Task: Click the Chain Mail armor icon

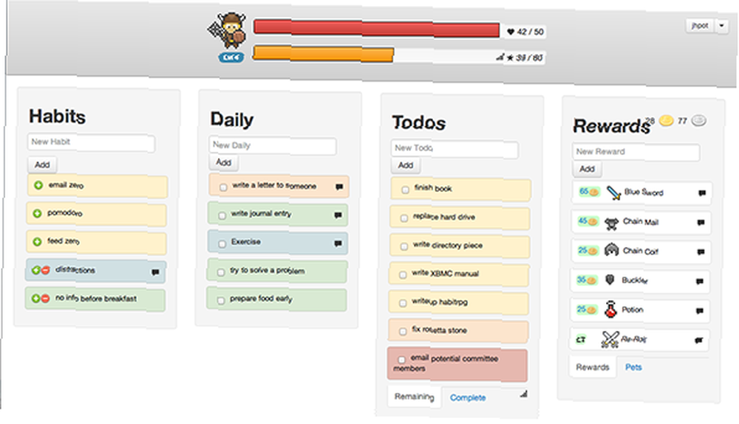Action: (x=611, y=223)
